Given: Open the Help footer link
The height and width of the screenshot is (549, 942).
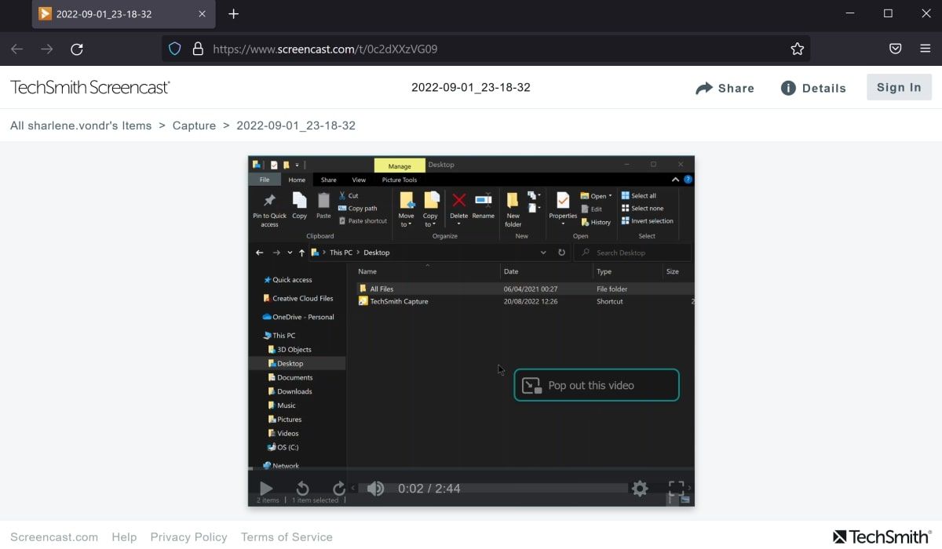Looking at the screenshot, I should click(x=124, y=537).
